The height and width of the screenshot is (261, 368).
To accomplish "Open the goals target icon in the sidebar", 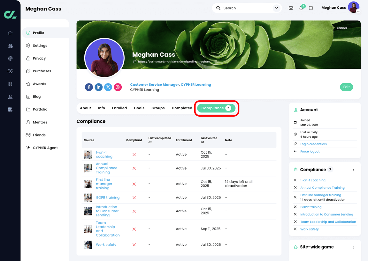I will pos(10,58).
